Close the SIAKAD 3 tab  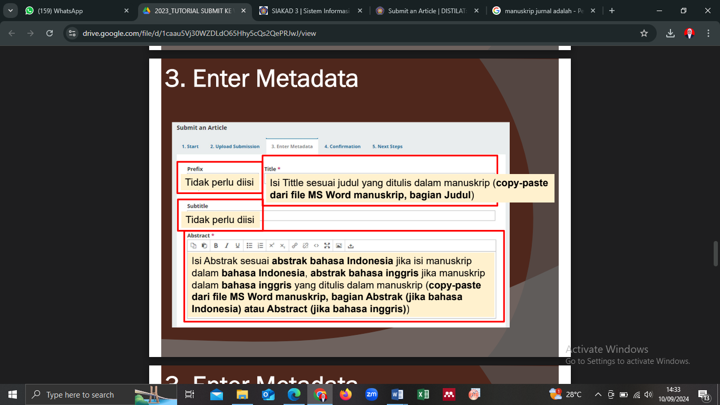[x=359, y=11]
